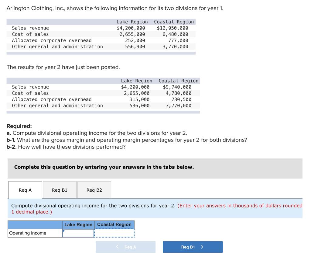The height and width of the screenshot is (271, 311).
Task: Click the Coastal Region operating income field
Action: pos(114,233)
